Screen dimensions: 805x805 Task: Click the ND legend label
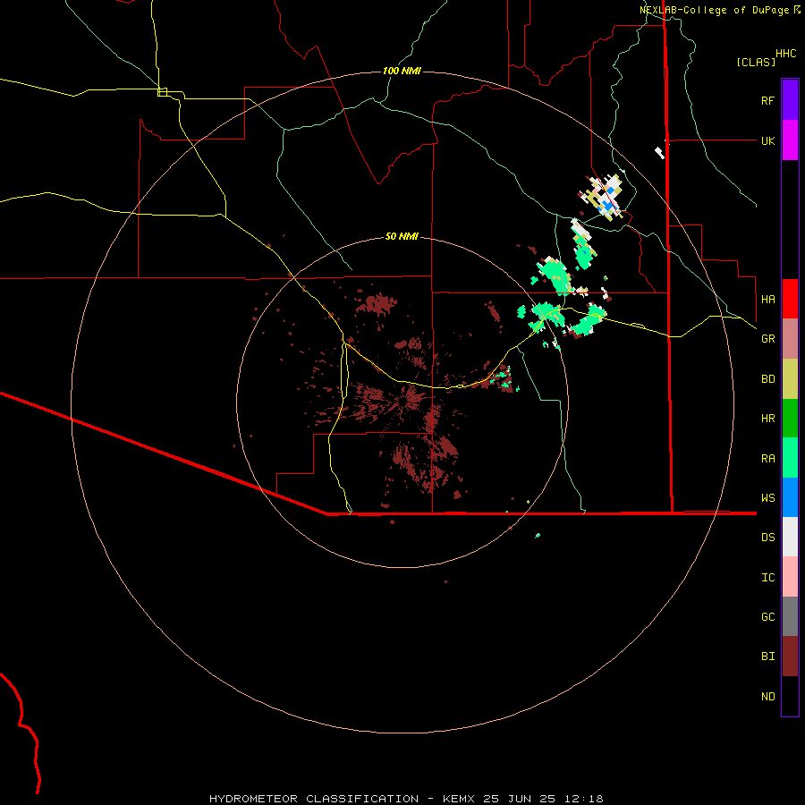point(767,697)
